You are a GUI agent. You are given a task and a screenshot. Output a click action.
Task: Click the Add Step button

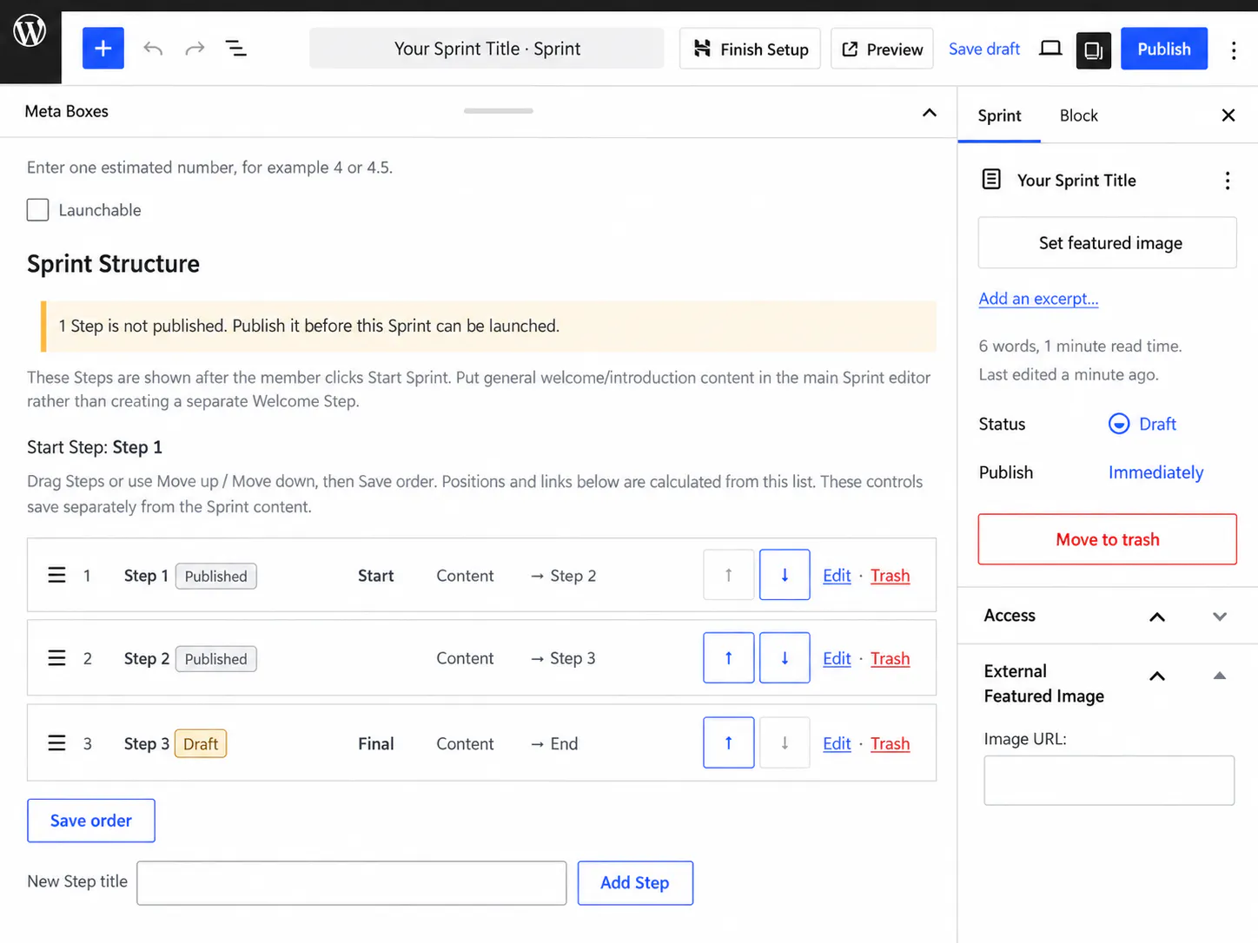pyautogui.click(x=635, y=883)
